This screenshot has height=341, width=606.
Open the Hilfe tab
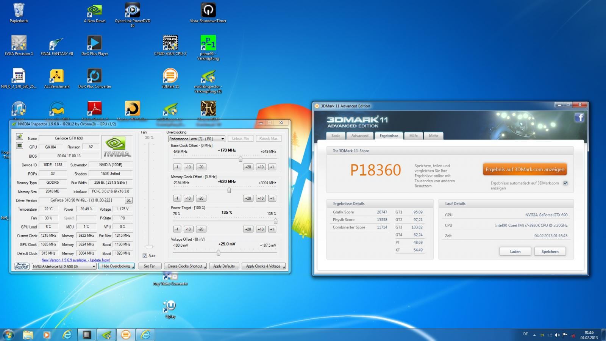point(414,136)
